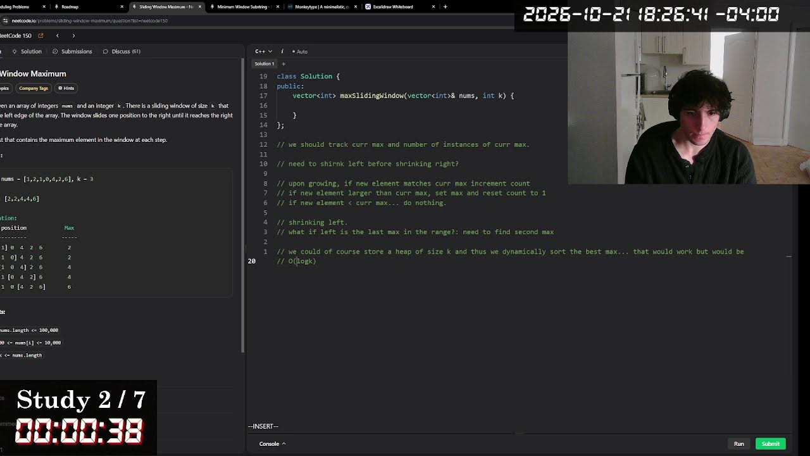Click the Submit button

point(770,444)
